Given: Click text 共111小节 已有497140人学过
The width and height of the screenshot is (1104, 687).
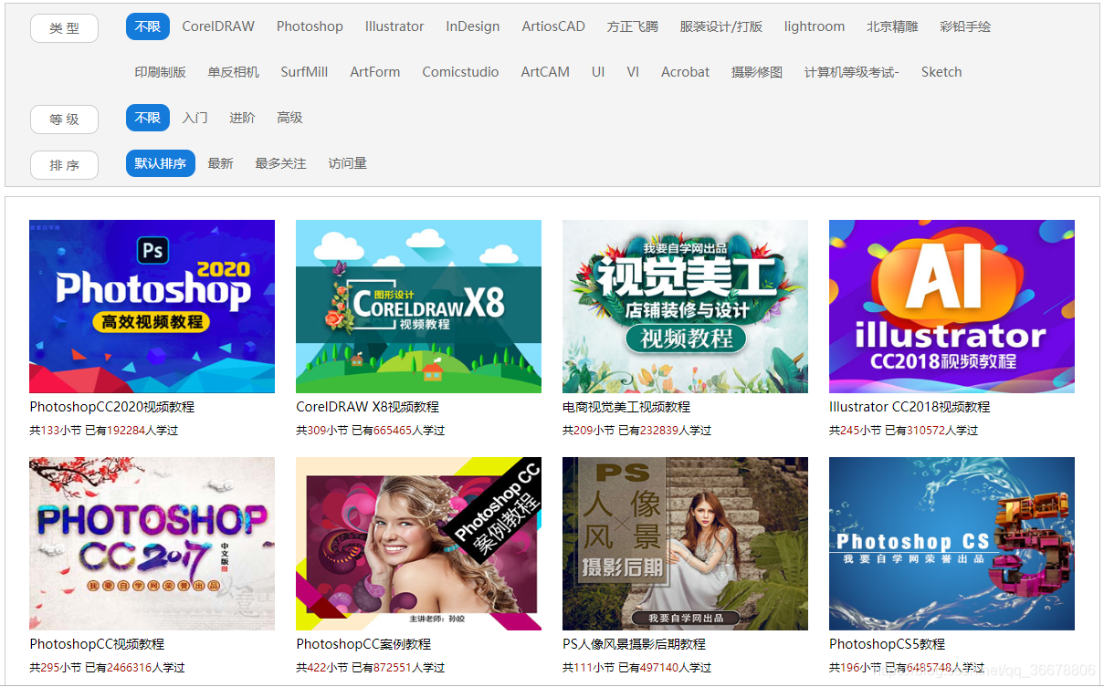Looking at the screenshot, I should pyautogui.click(x=636, y=668).
